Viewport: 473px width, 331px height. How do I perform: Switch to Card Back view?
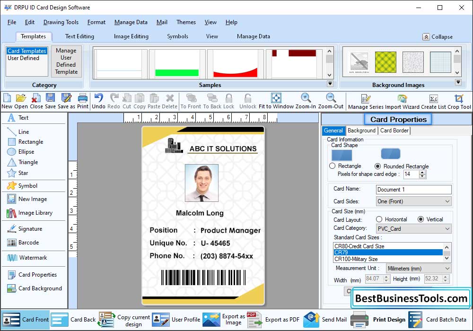(x=73, y=320)
